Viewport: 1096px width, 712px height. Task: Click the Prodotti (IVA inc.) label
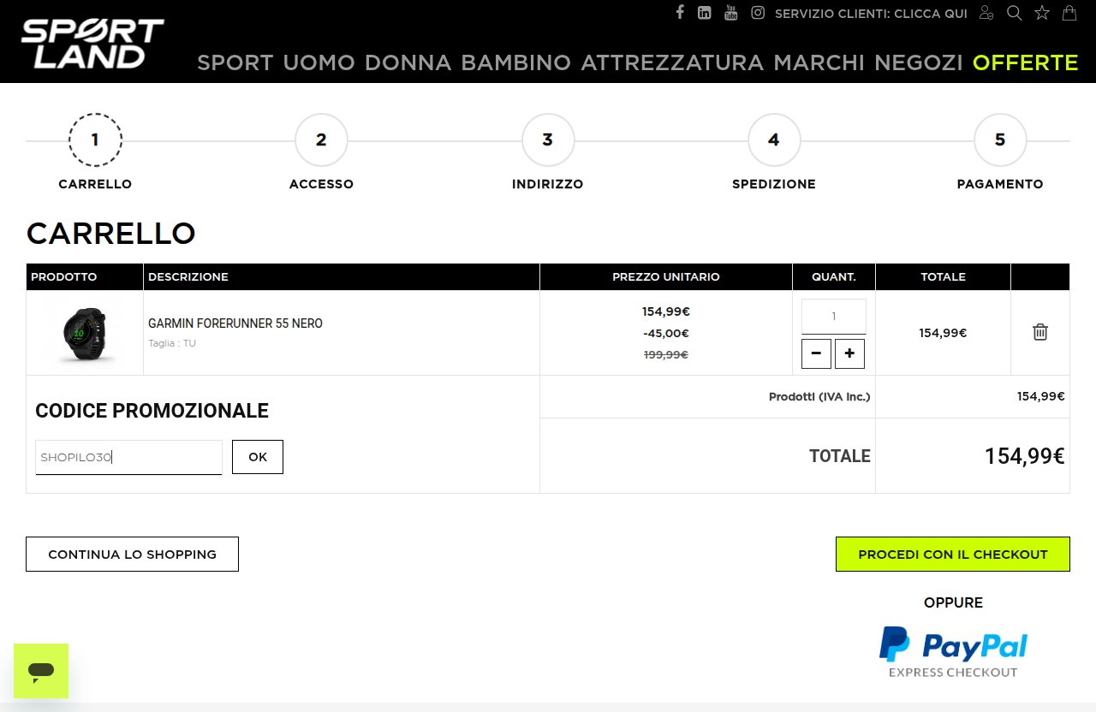(x=819, y=396)
